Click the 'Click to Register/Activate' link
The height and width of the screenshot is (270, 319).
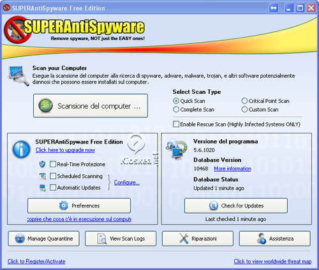[x=36, y=261]
